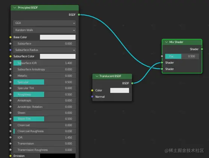Viewport: 209px width, 158px height.
Task: Select the Translucent BSDF node title
Action: tap(110, 76)
